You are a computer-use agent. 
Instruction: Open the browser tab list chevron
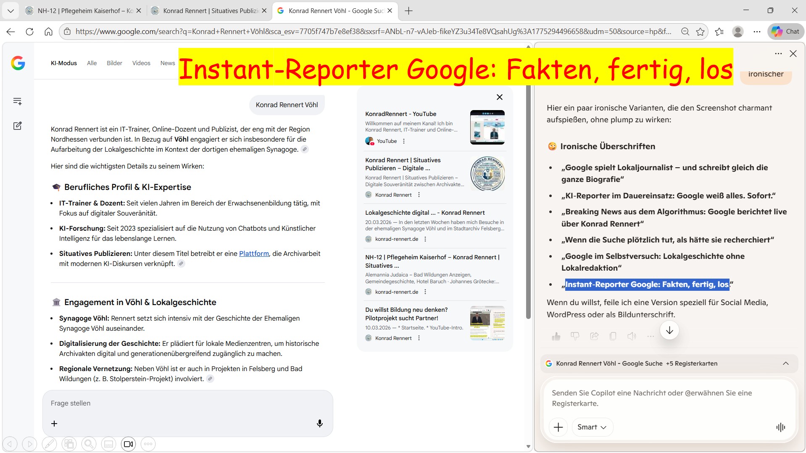11,11
